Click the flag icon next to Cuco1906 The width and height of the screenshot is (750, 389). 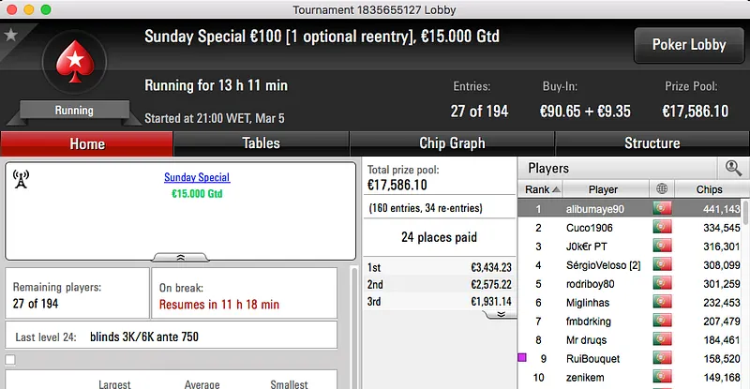663,228
